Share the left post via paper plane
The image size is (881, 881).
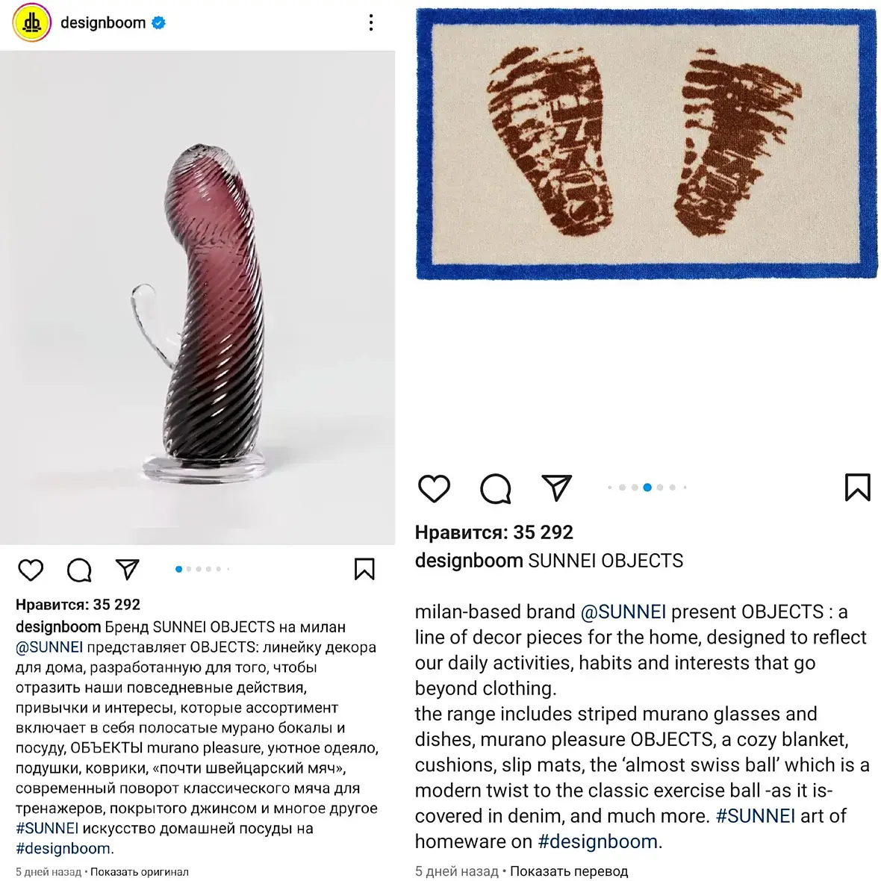[x=128, y=569]
